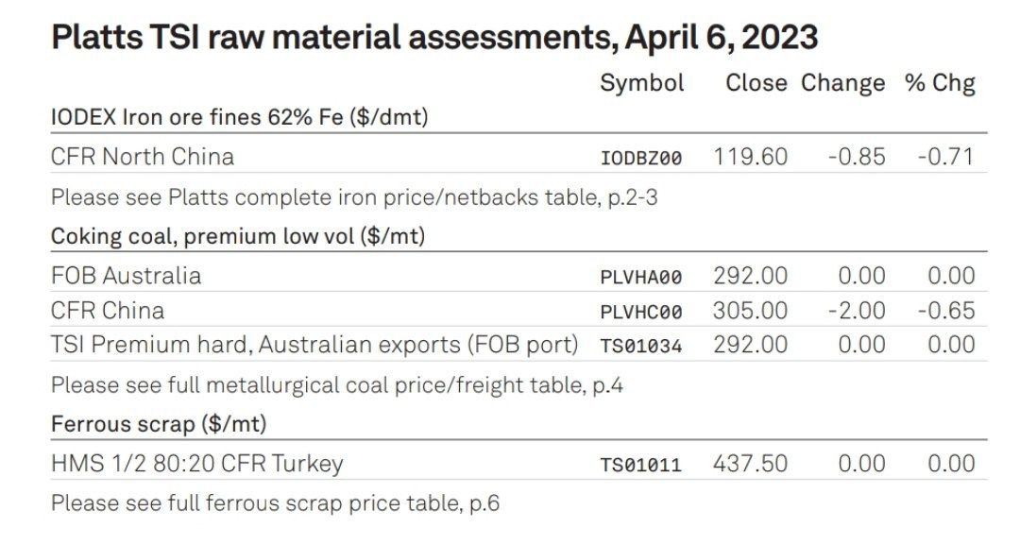Click the HMS 1/2 80:20 CFR Turkey row
The height and width of the screenshot is (545, 1020).
(518, 464)
